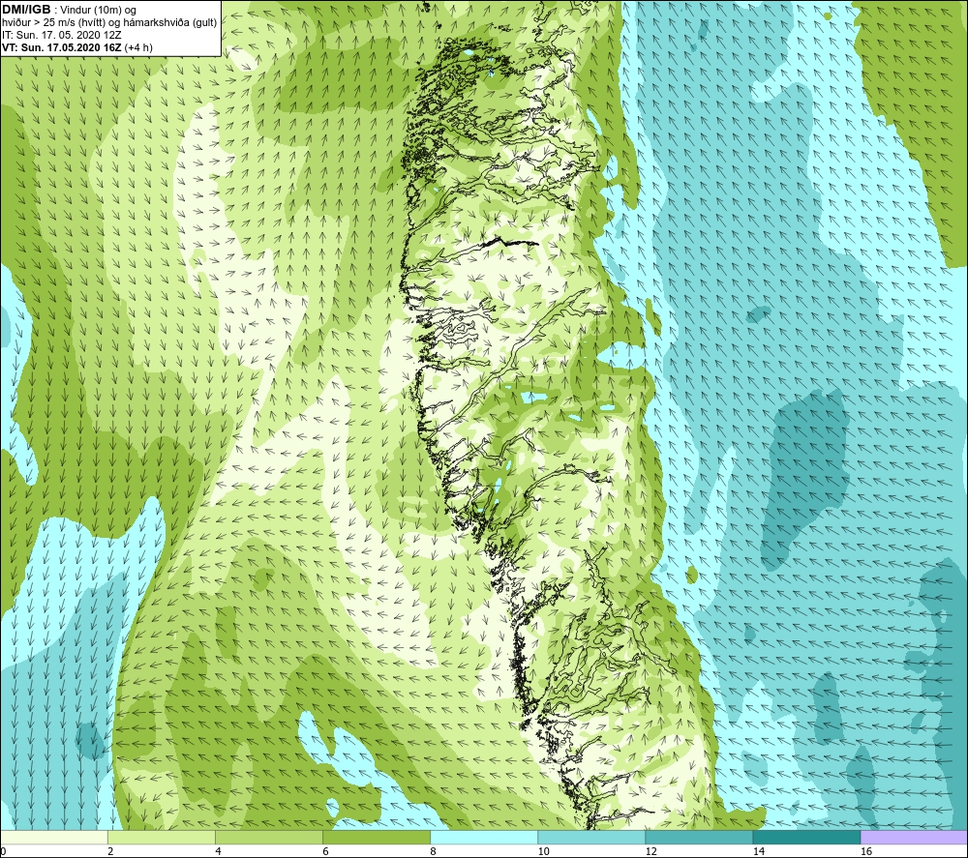Click the legend label '14'
Image resolution: width=968 pixels, height=858 pixels.
click(x=758, y=851)
